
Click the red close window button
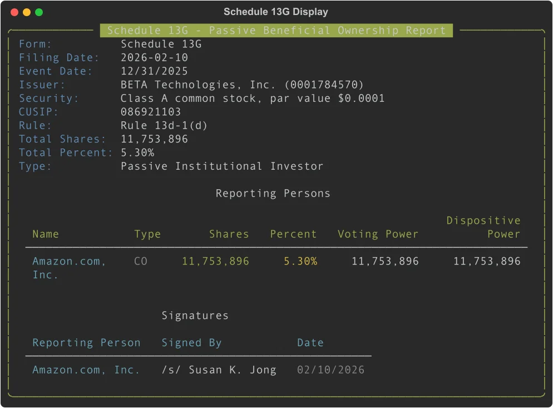point(14,12)
